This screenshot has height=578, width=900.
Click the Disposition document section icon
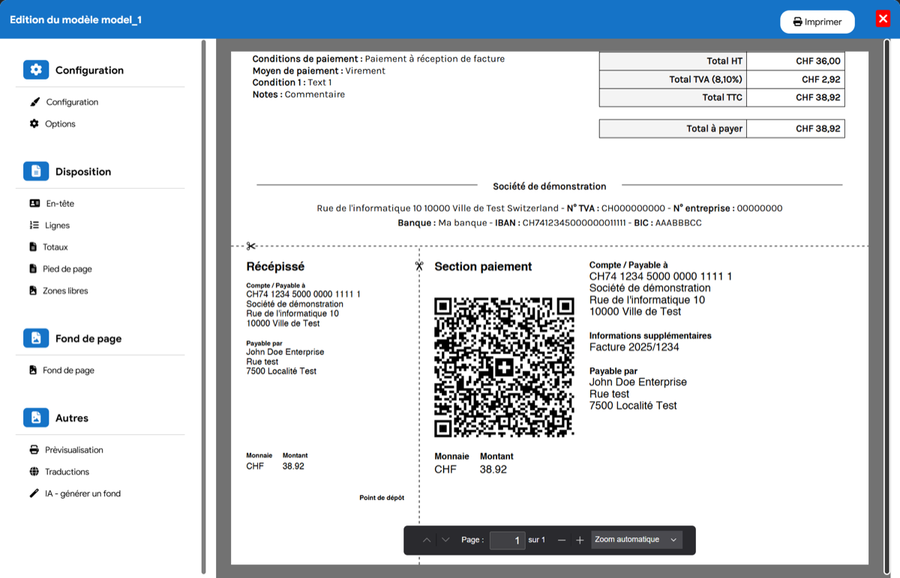point(36,171)
